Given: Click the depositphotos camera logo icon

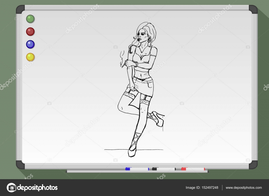Looking at the screenshot, I should coord(12,188).
